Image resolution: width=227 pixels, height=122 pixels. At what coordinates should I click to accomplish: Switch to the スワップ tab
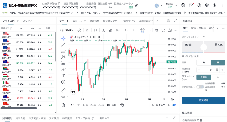click(x=28, y=21)
